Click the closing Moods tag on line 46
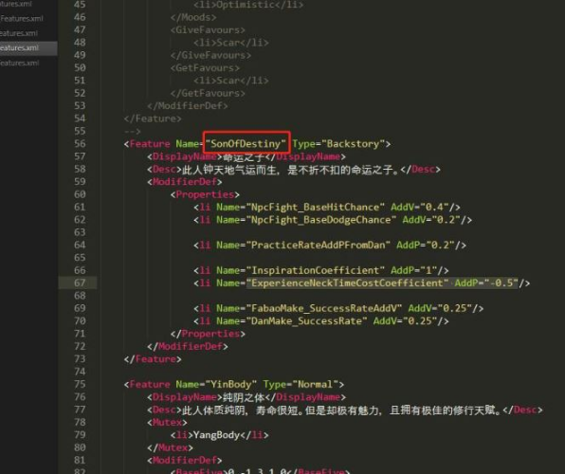 click(193, 17)
